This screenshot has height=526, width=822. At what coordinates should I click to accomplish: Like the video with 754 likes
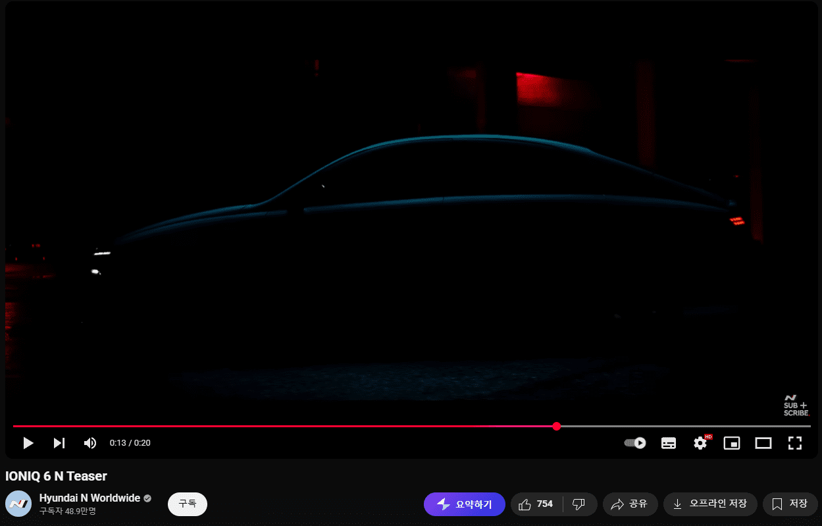537,504
